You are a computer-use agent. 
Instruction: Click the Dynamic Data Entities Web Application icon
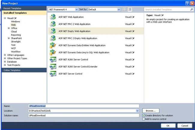click(53, 45)
